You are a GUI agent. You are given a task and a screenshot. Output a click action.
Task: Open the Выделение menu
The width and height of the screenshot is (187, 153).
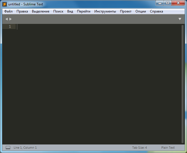(x=40, y=11)
